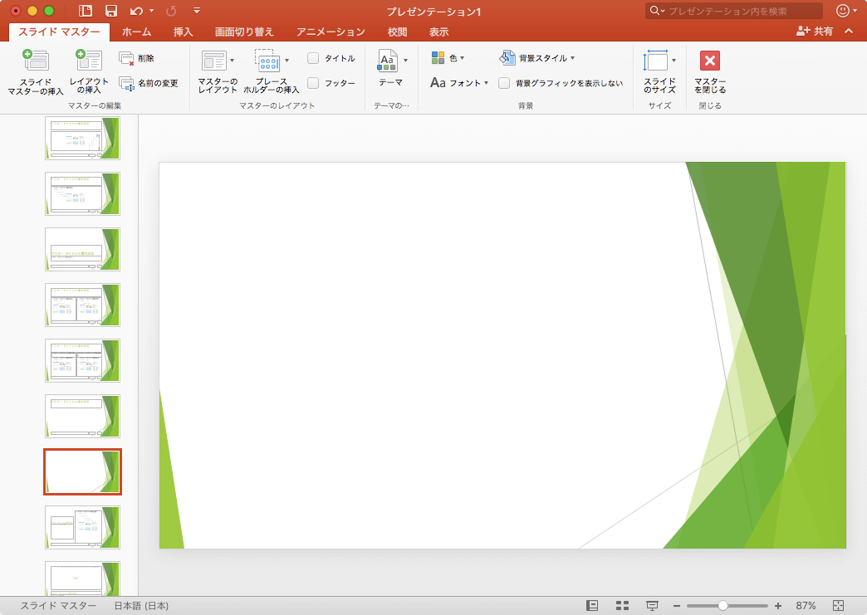Open Undo history dropdown arrow
Viewport: 867px width, 615px height.
tap(151, 11)
